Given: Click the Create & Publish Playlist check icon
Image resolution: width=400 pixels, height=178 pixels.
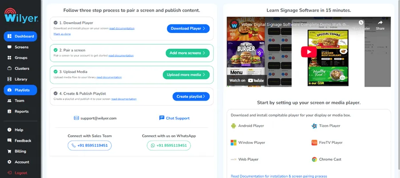Looking at the screenshot, I should coord(56,93).
